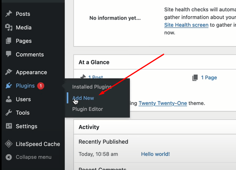Click the Users person icon
Image resolution: width=236 pixels, height=170 pixels.
tap(9, 99)
